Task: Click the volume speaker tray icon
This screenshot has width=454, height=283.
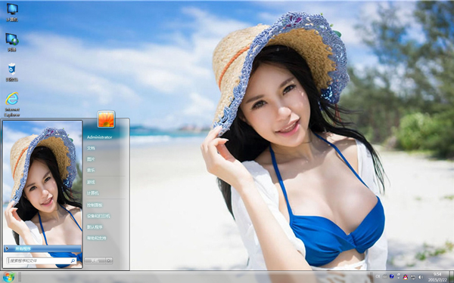Action: tap(421, 277)
